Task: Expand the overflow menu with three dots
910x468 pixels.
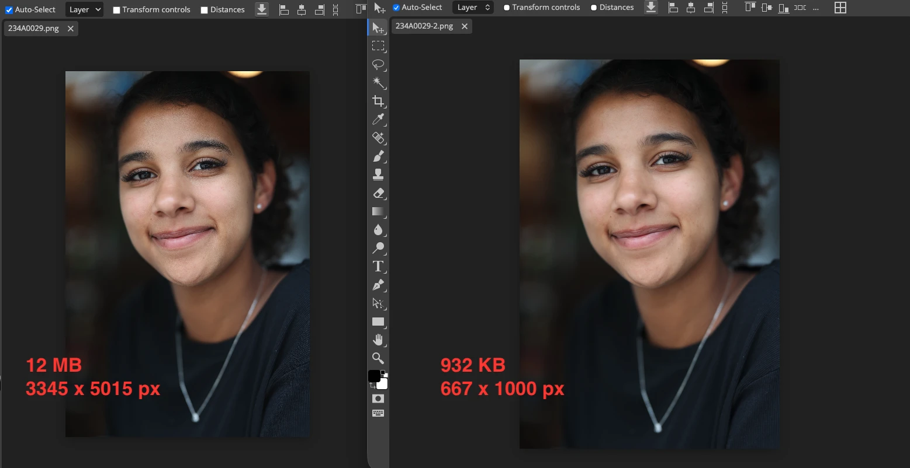Action: tap(816, 8)
